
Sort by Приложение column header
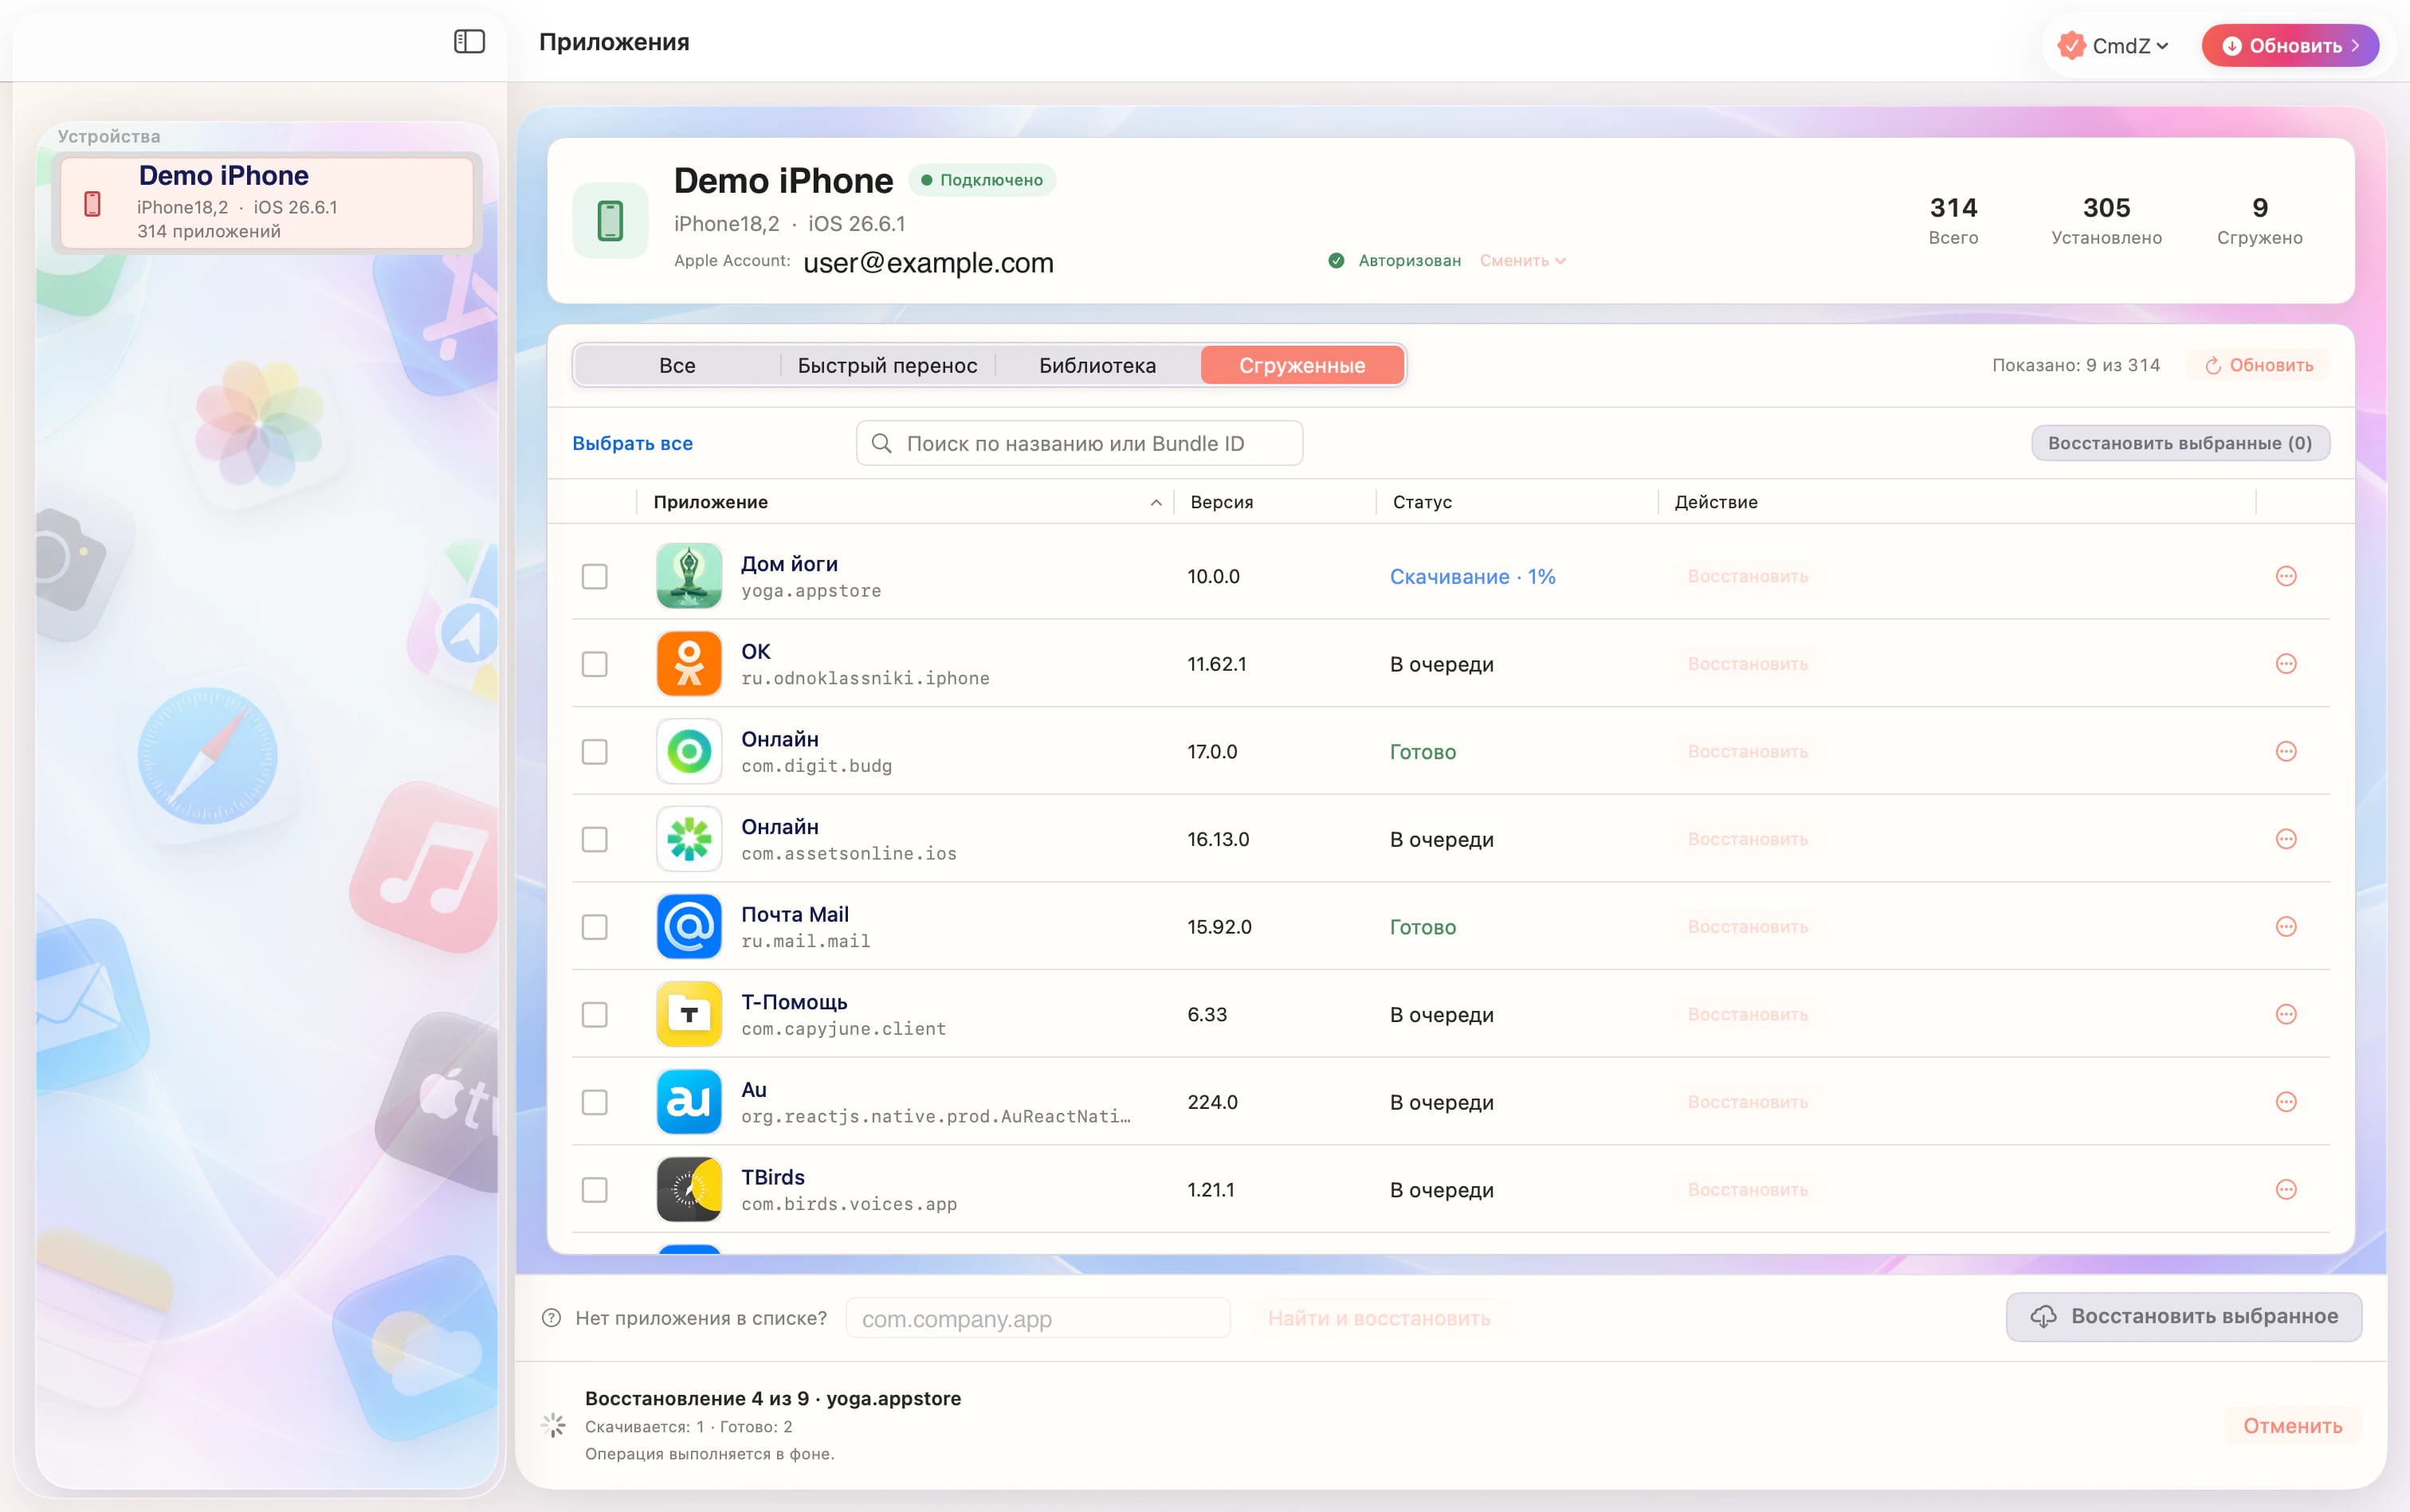905,502
